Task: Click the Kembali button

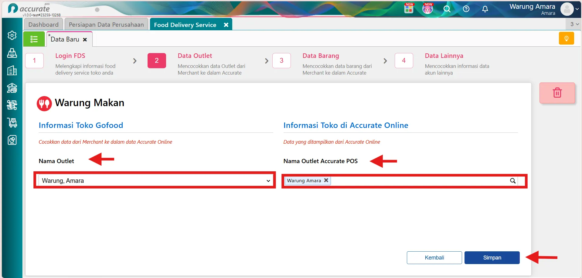Action: pyautogui.click(x=434, y=258)
